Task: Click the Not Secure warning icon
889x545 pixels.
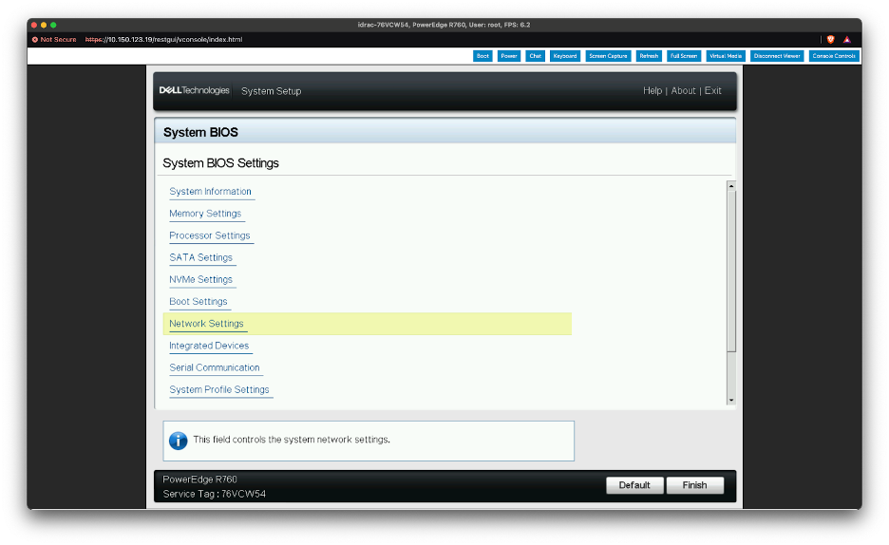Action: click(35, 40)
